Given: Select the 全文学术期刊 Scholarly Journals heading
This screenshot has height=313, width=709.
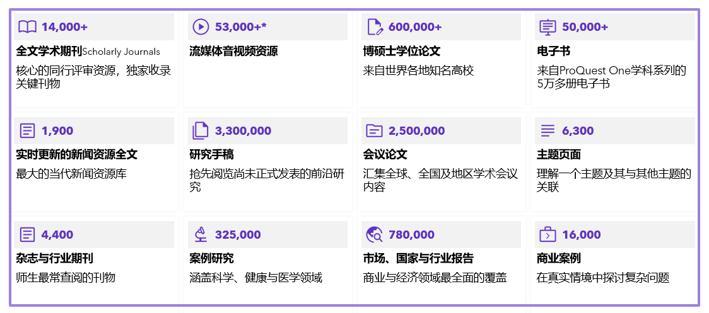Looking at the screenshot, I should pos(88,52).
